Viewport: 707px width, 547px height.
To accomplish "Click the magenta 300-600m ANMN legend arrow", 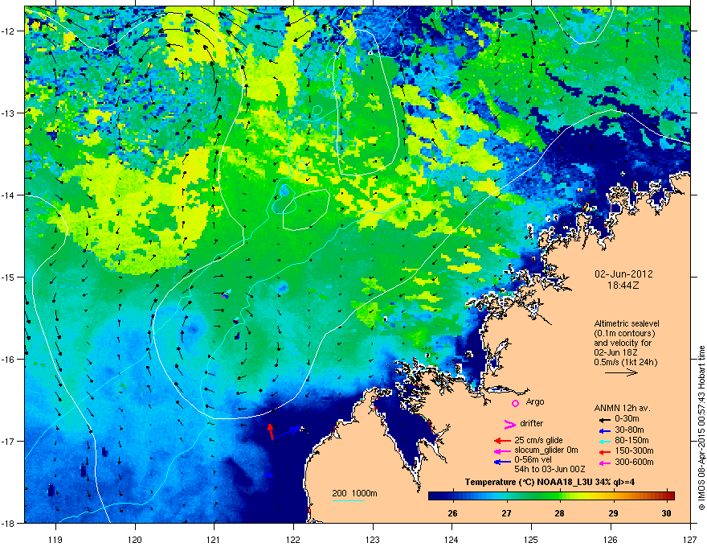I will pos(605,463).
